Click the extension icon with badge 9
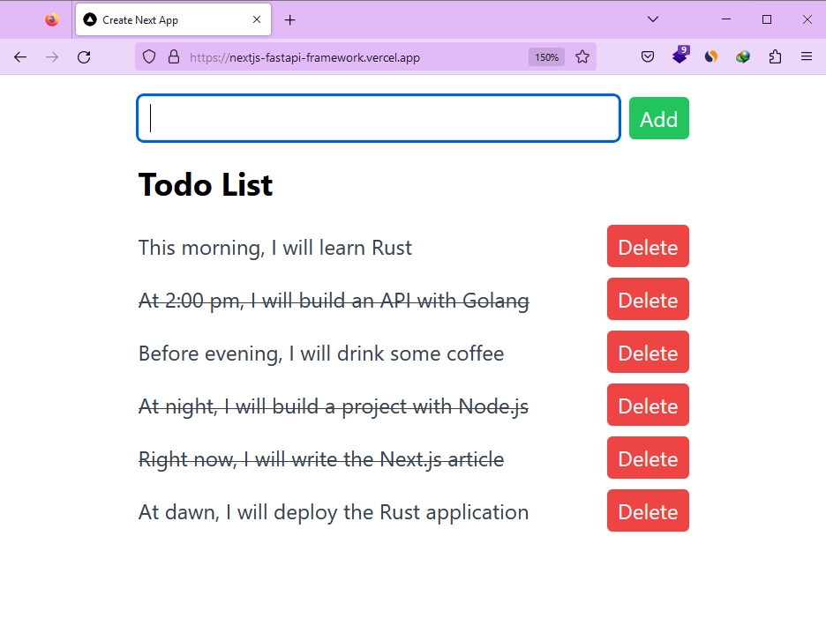The height and width of the screenshot is (633, 826). click(x=680, y=56)
